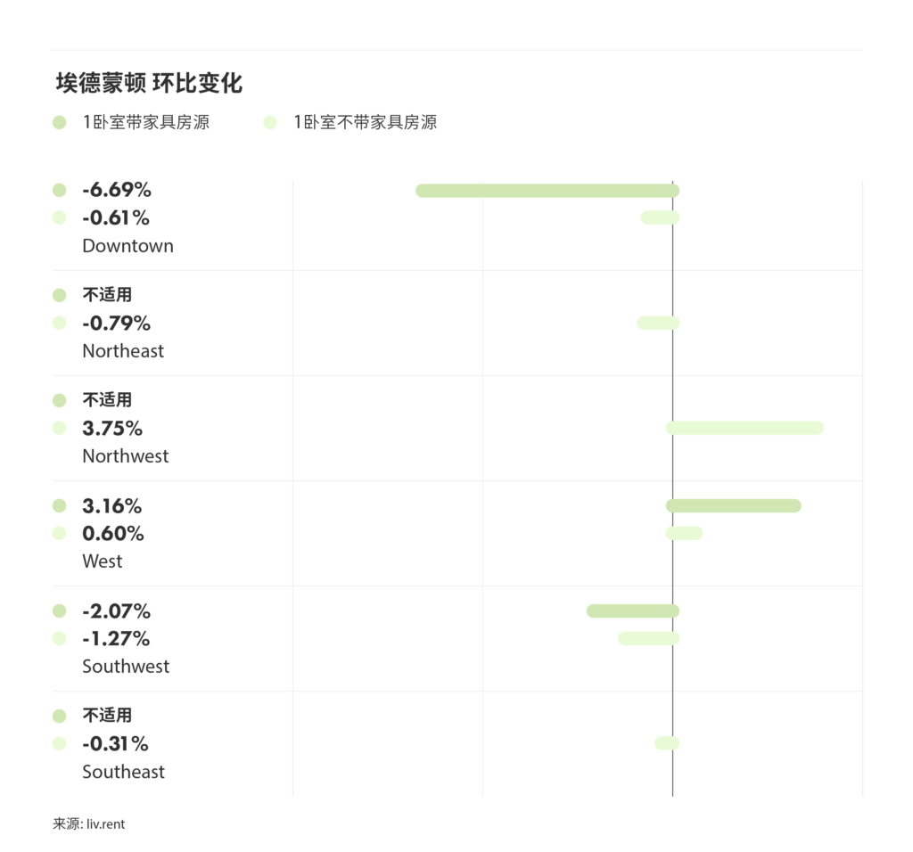Click the Southeast region label
This screenshot has width=913, height=852.
123,772
